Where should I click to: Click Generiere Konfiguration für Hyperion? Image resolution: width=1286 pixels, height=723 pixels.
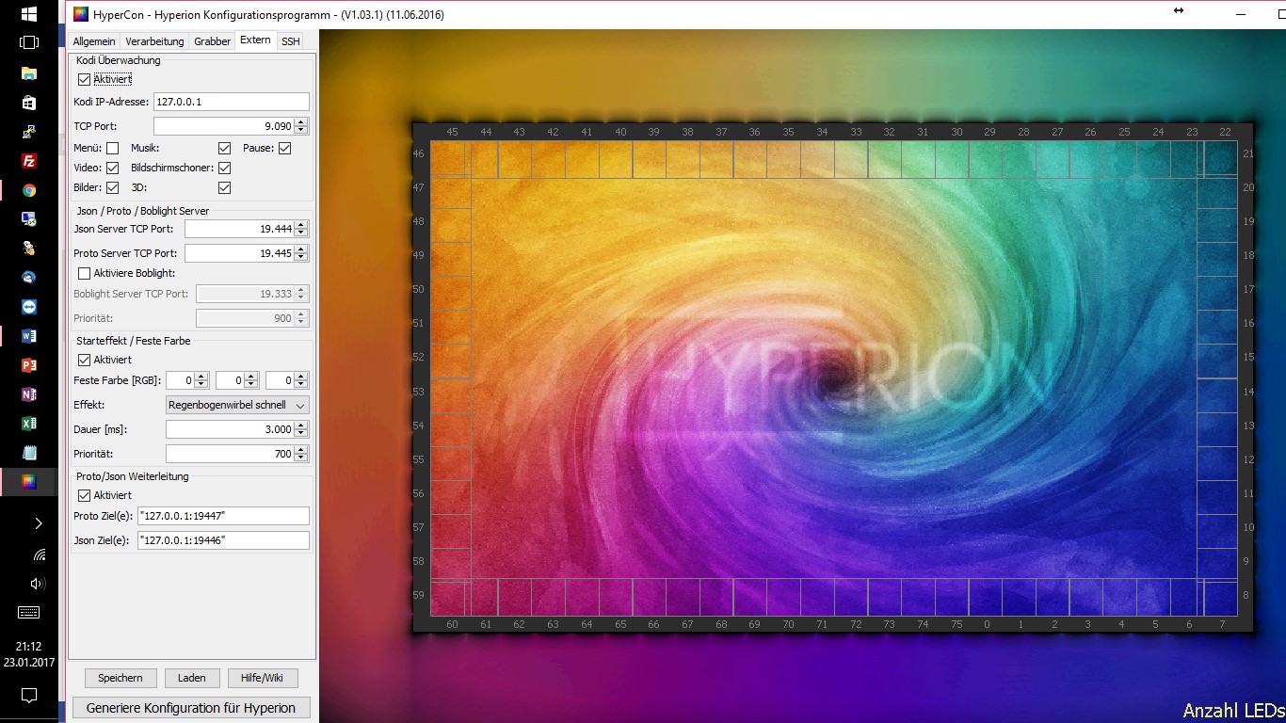191,708
